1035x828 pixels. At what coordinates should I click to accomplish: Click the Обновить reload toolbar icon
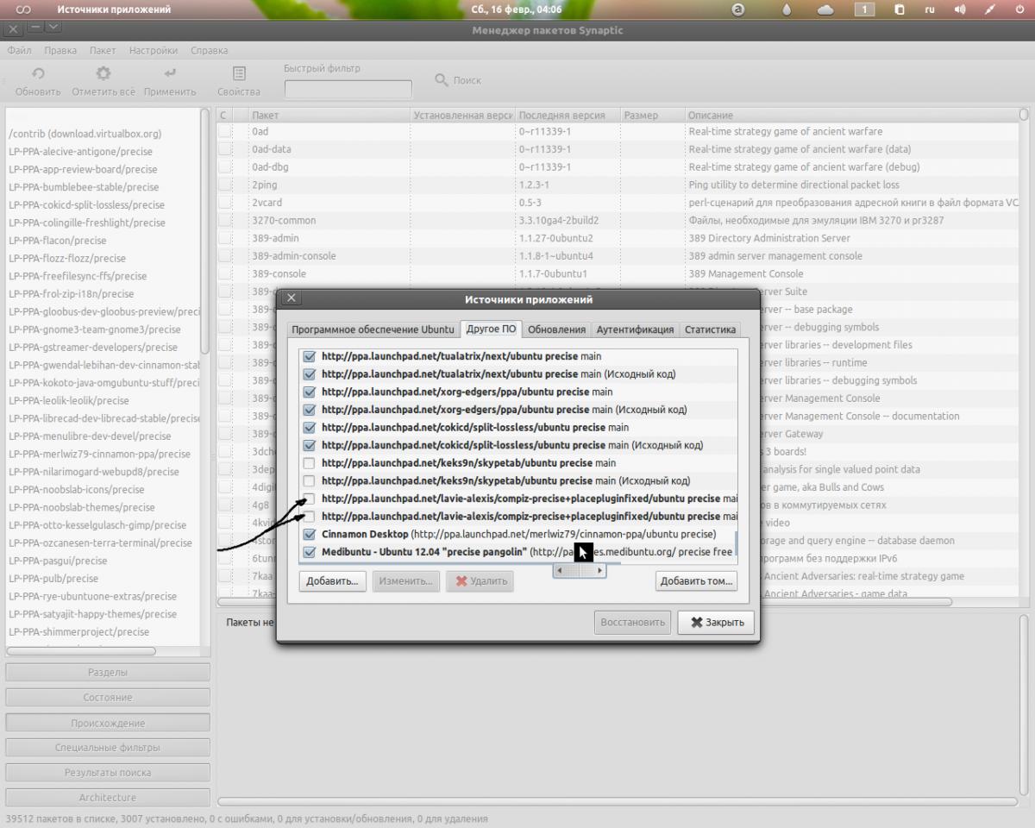[x=38, y=74]
